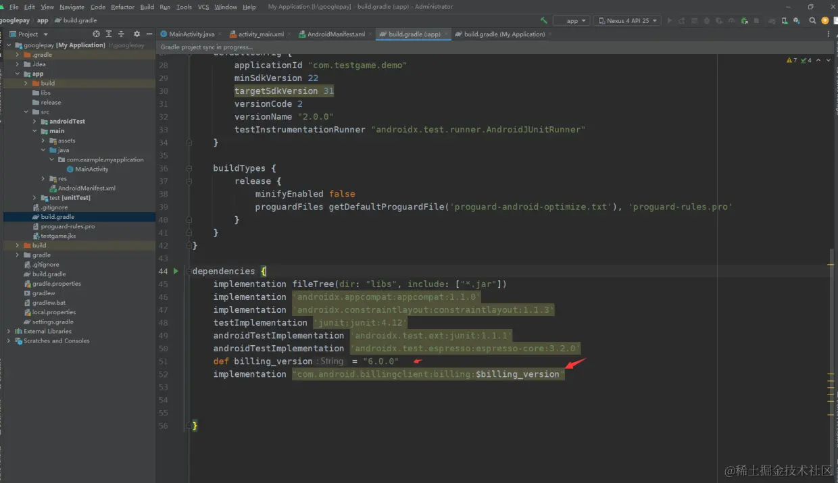The image size is (838, 483).
Task: Click the Collapse All icon in Project panel
Action: click(x=122, y=34)
